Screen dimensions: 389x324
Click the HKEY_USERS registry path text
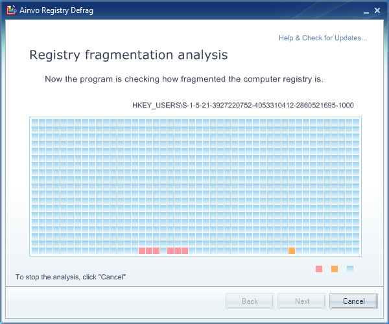point(243,106)
